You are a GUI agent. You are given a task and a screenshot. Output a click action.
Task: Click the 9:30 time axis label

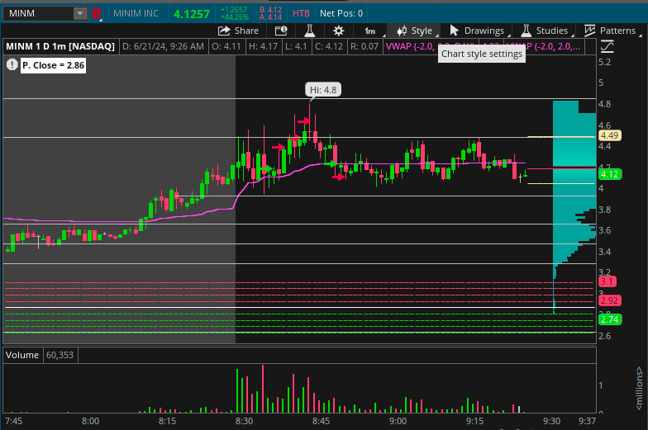coord(551,421)
